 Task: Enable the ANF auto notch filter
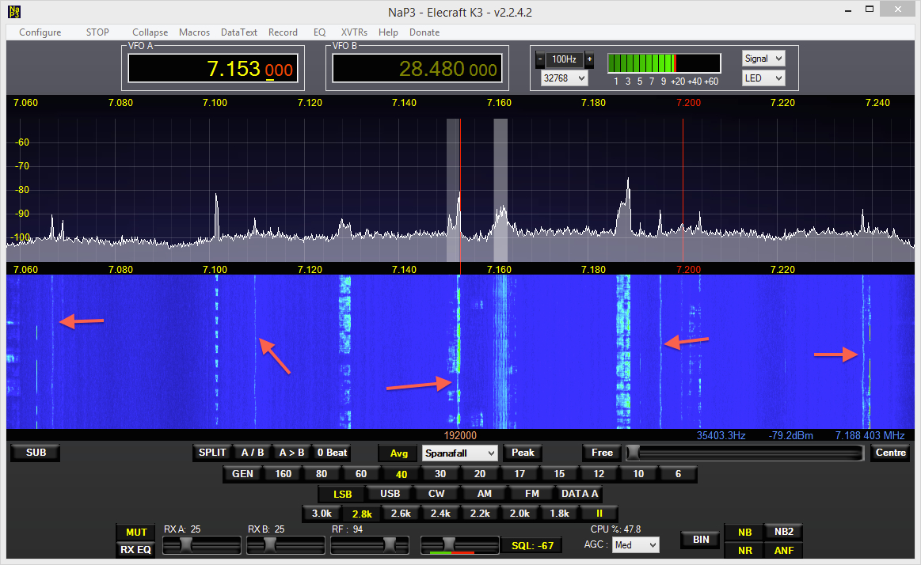coord(784,551)
